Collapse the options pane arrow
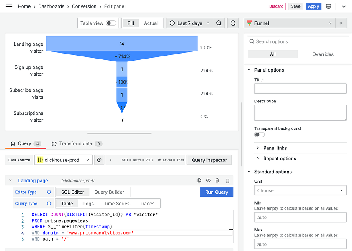Viewport: 352px width, 251px height. pyautogui.click(x=341, y=23)
